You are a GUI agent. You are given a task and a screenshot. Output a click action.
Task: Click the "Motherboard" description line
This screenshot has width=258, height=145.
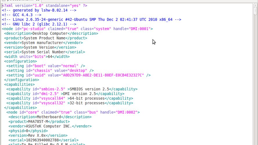tap(50, 117)
